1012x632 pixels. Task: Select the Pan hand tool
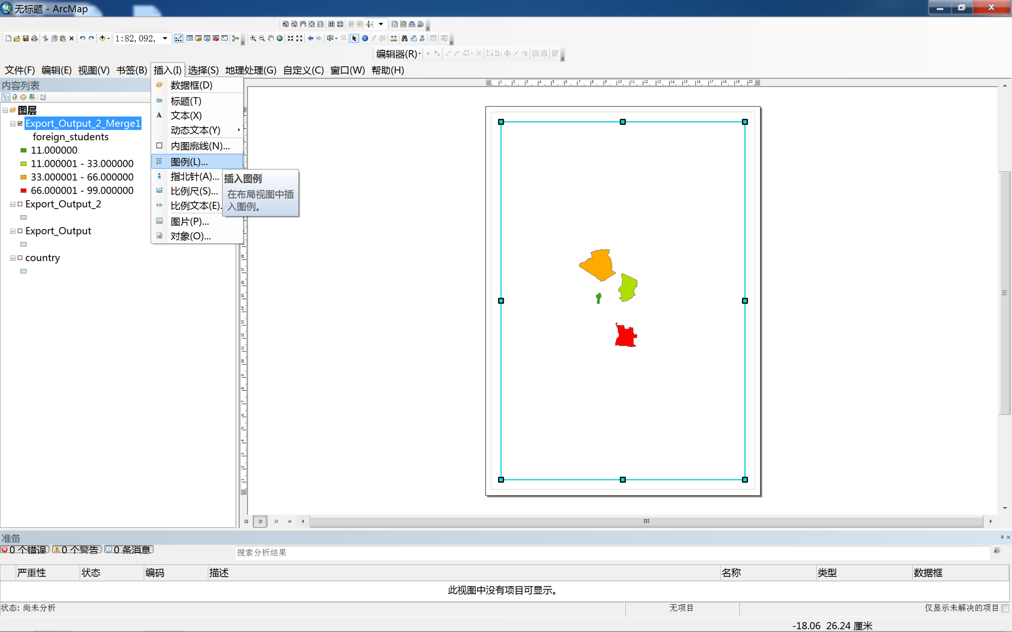pos(271,39)
